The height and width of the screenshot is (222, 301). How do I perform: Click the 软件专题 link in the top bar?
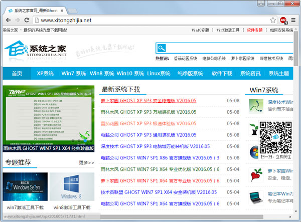[x=254, y=30]
